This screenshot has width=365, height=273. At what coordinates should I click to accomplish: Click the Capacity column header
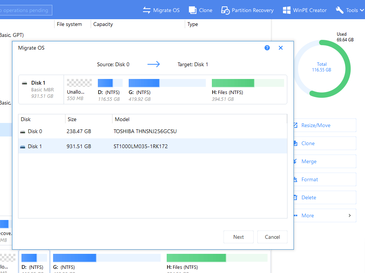(103, 24)
